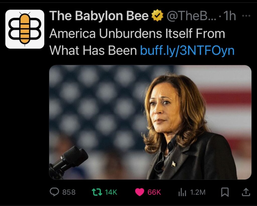Open the attached photo with the flag background
Viewport: 257px width, 206px height.
click(150, 122)
